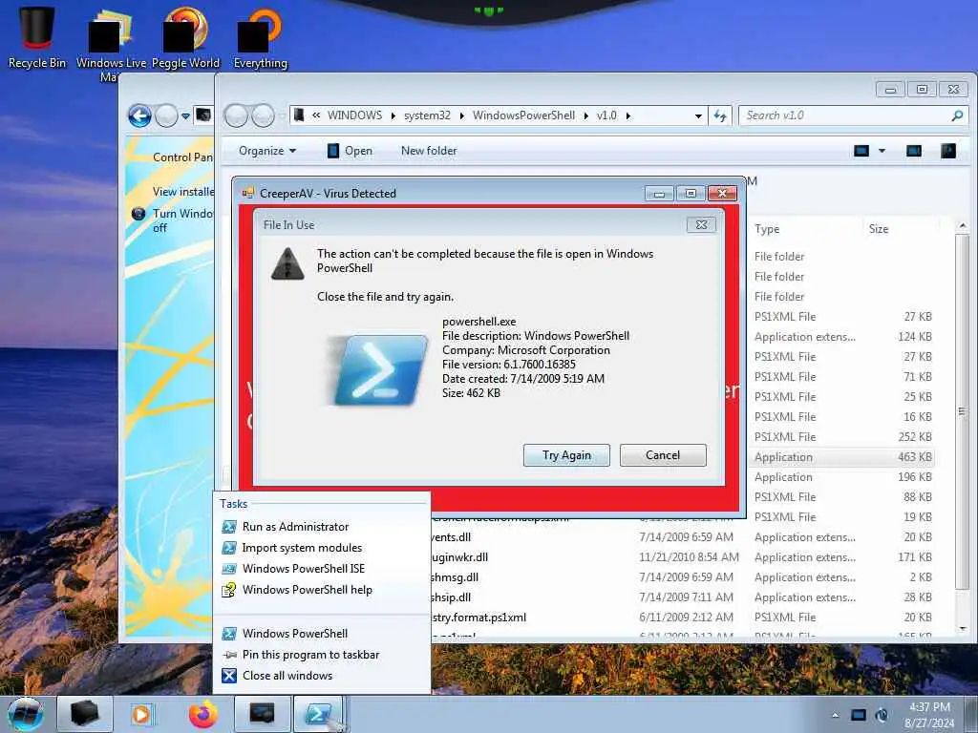This screenshot has height=733, width=978.
Task: Click the Start orb on taskbar
Action: (x=25, y=714)
